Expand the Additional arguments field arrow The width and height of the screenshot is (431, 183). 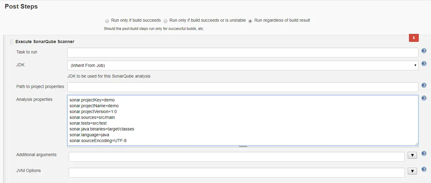pyautogui.click(x=412, y=156)
